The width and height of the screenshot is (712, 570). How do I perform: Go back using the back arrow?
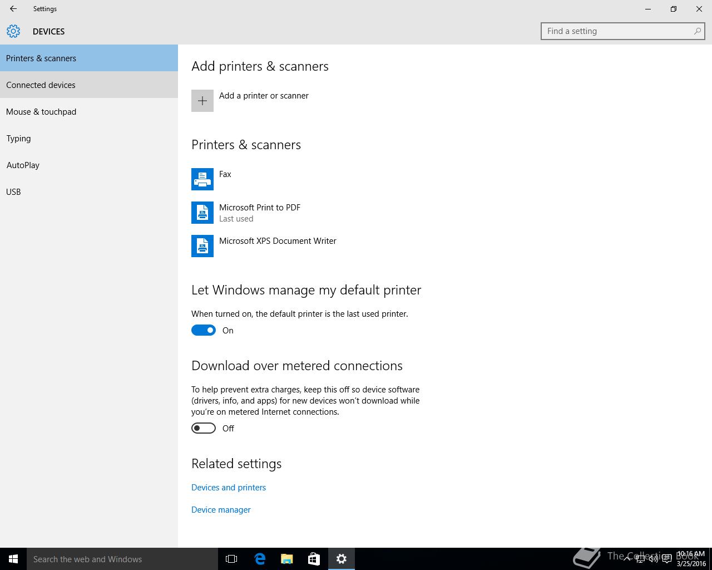[13, 9]
